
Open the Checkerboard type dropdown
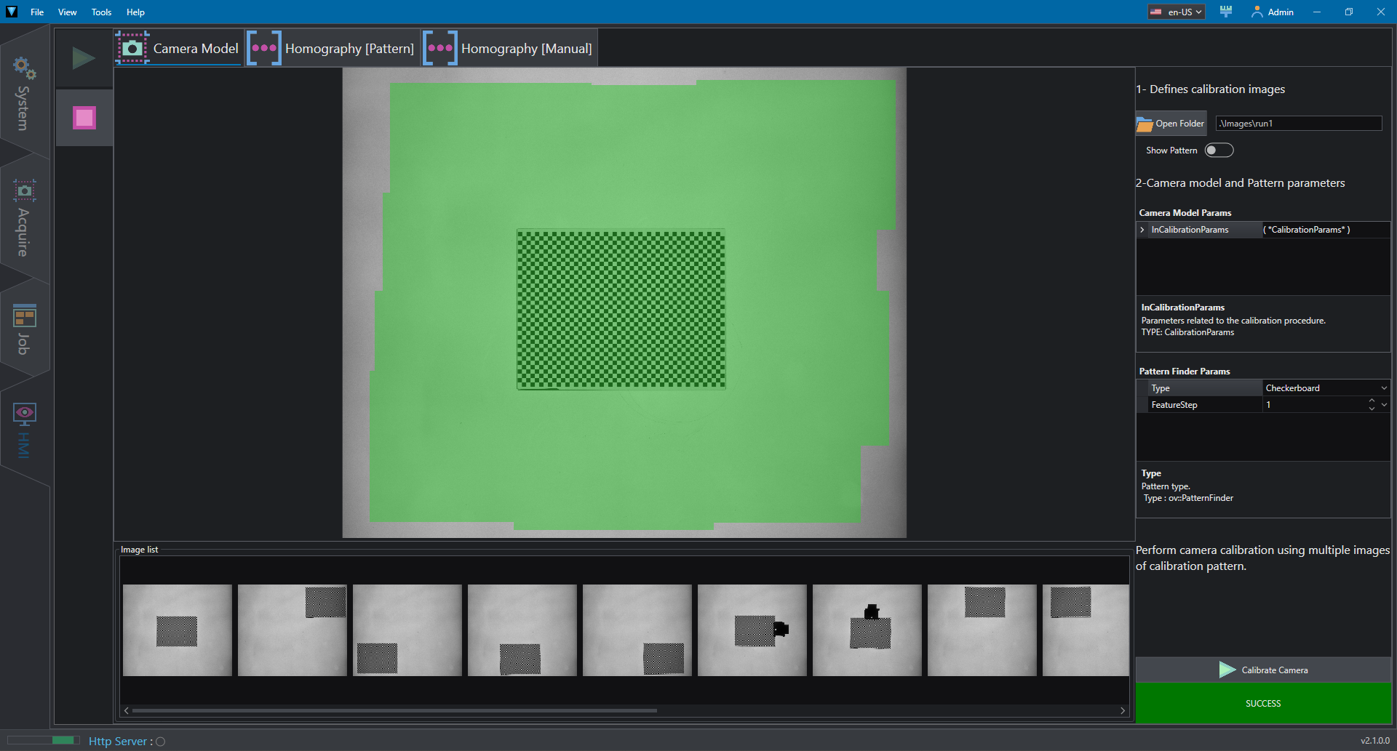(x=1326, y=388)
